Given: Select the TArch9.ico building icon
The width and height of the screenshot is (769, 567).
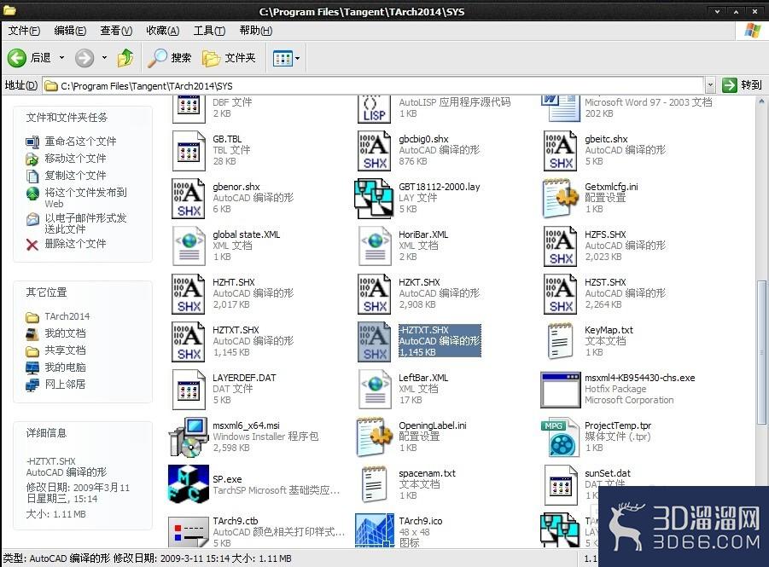Looking at the screenshot, I should 375,530.
